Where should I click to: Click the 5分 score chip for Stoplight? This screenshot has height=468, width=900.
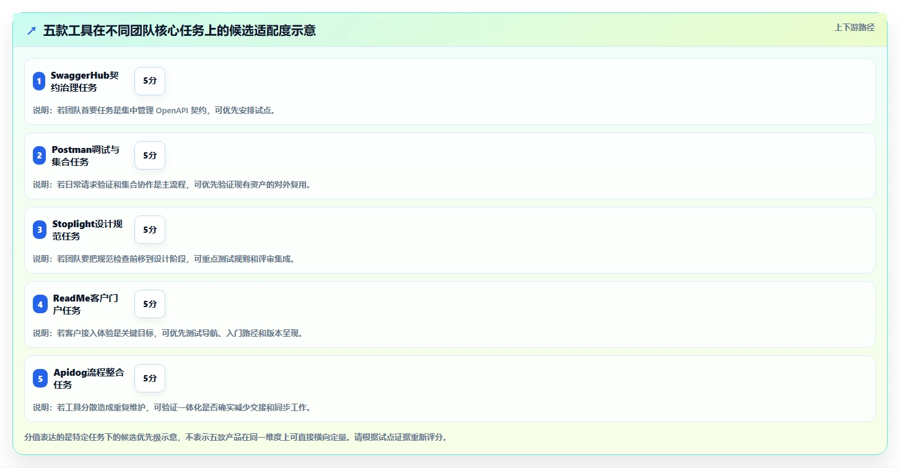click(150, 230)
